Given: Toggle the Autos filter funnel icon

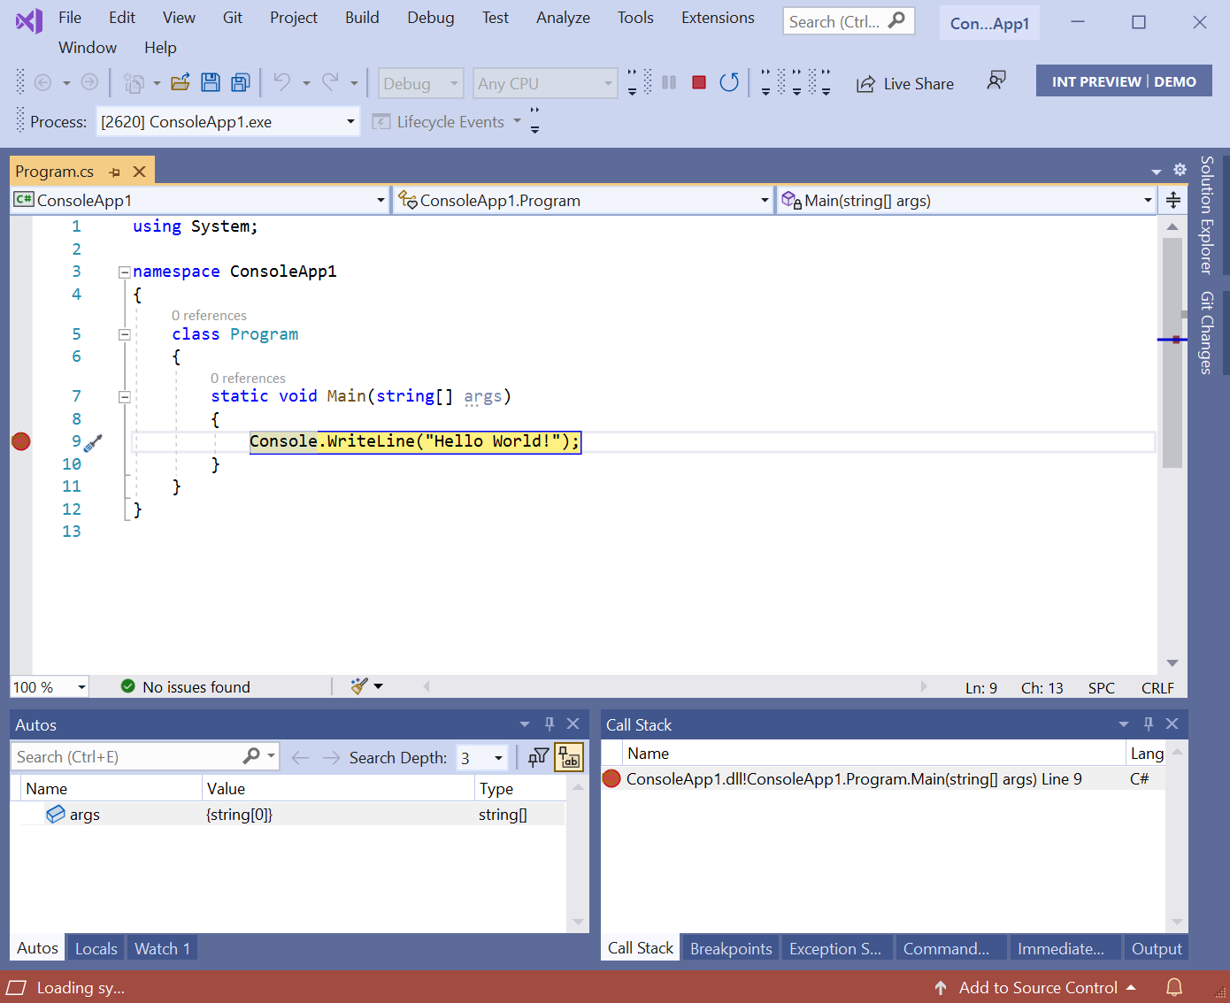Looking at the screenshot, I should click(538, 757).
